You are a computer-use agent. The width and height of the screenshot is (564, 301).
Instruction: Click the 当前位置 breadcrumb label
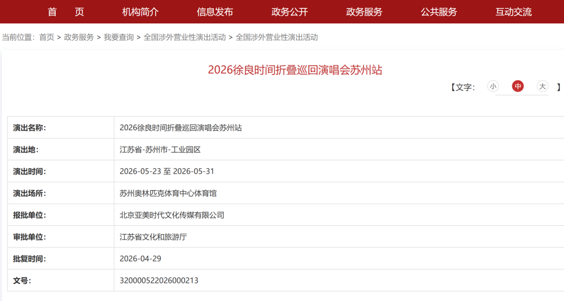pyautogui.click(x=19, y=38)
